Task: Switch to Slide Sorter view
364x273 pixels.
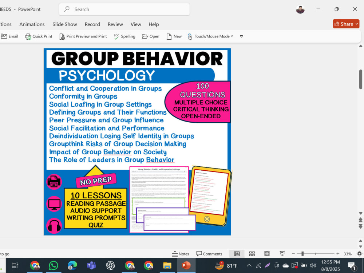Action: click(x=252, y=254)
